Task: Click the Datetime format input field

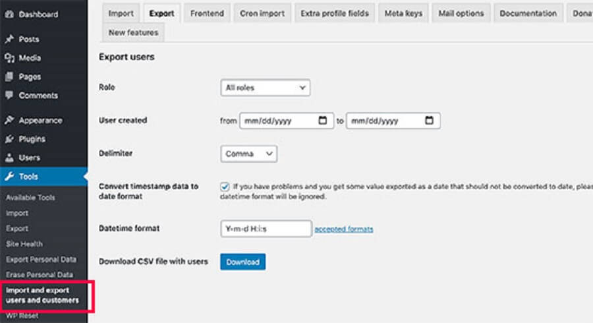Action: tap(266, 229)
